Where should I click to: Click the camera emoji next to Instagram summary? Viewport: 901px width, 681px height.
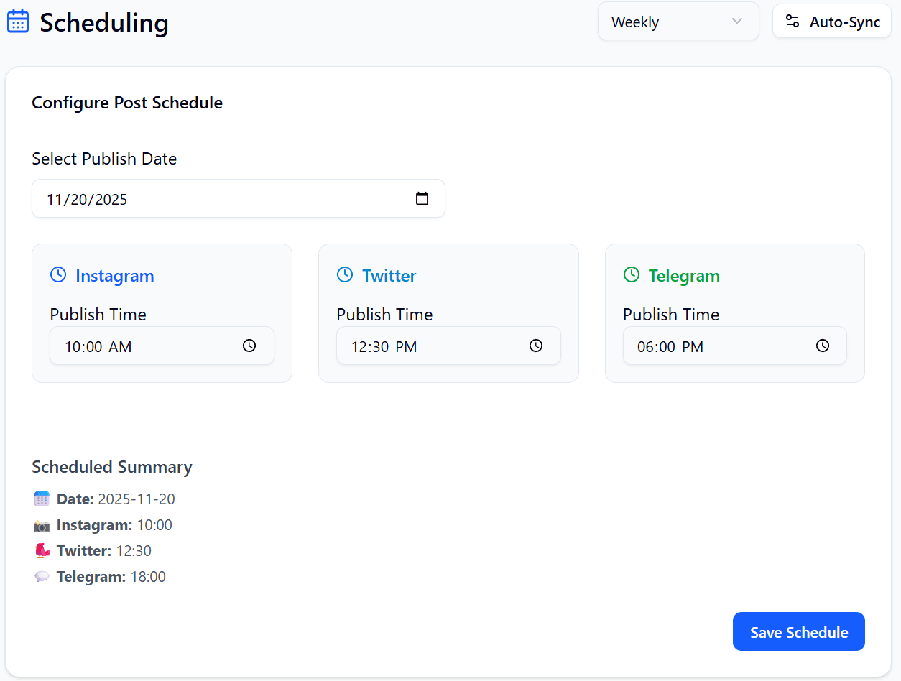point(42,526)
